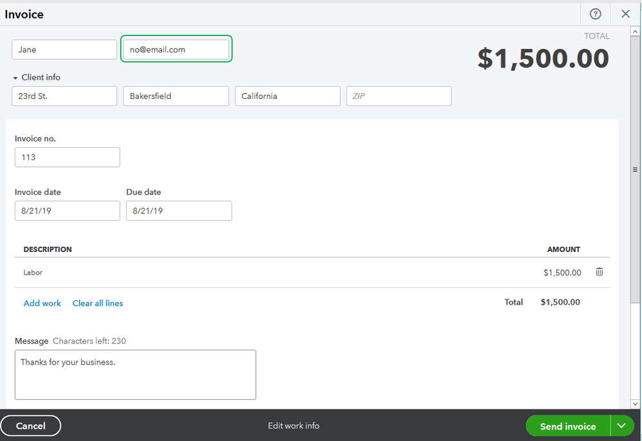Click the large $1,500.00 total heading
This screenshot has width=642, height=441.
543,58
